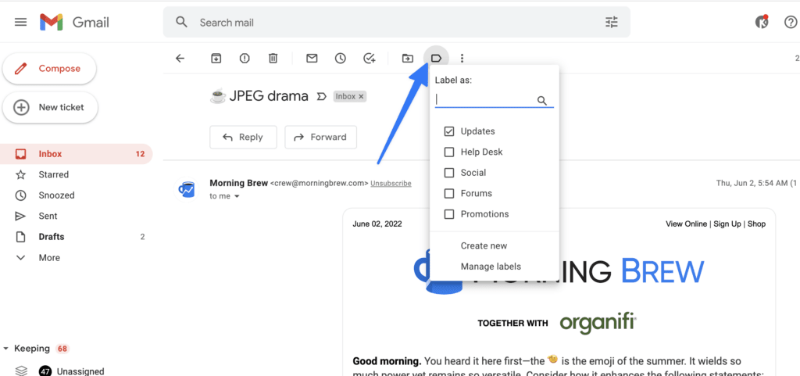Uncheck the Updates label checkbox
Viewport: 800px width, 376px height.
click(x=449, y=131)
